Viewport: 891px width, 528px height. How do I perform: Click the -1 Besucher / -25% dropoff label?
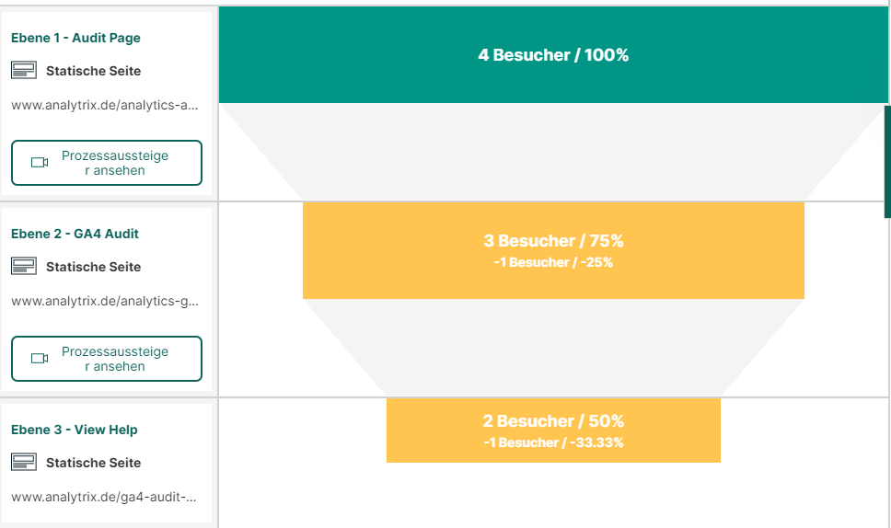(x=553, y=262)
